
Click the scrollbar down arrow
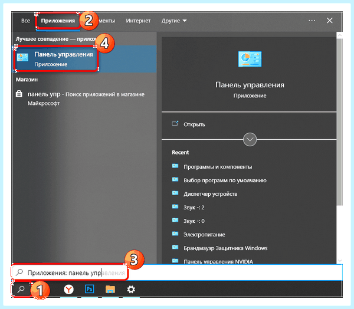coord(339,261)
